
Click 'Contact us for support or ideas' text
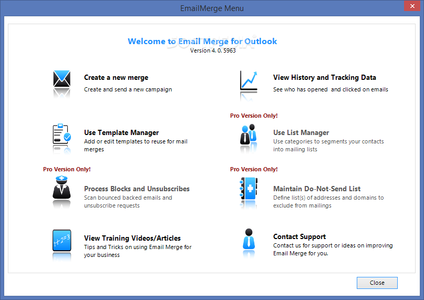[333, 250]
